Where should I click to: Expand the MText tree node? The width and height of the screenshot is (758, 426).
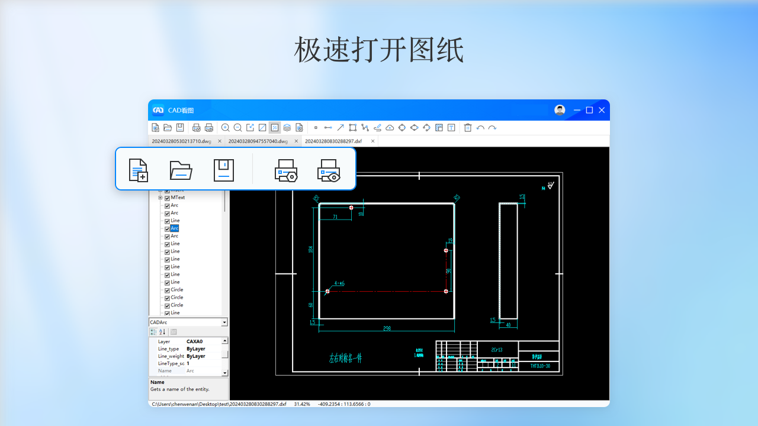[160, 197]
